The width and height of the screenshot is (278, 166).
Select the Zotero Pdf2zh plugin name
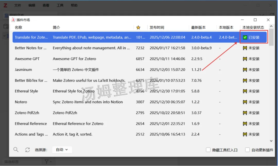point(27,113)
